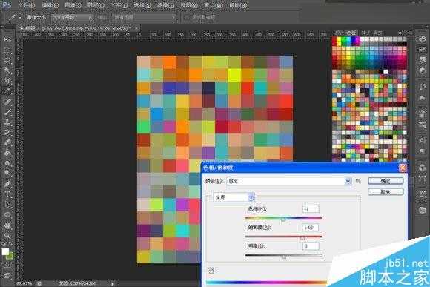Viewport: 430px width, 287px height.
Task: Select the Zoom tool
Action: click(x=7, y=236)
